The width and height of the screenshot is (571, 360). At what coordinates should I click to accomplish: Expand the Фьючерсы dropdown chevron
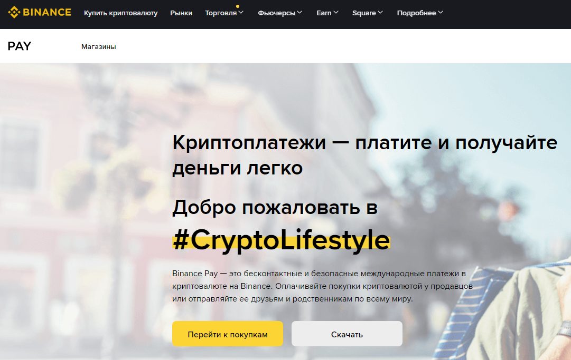299,12
